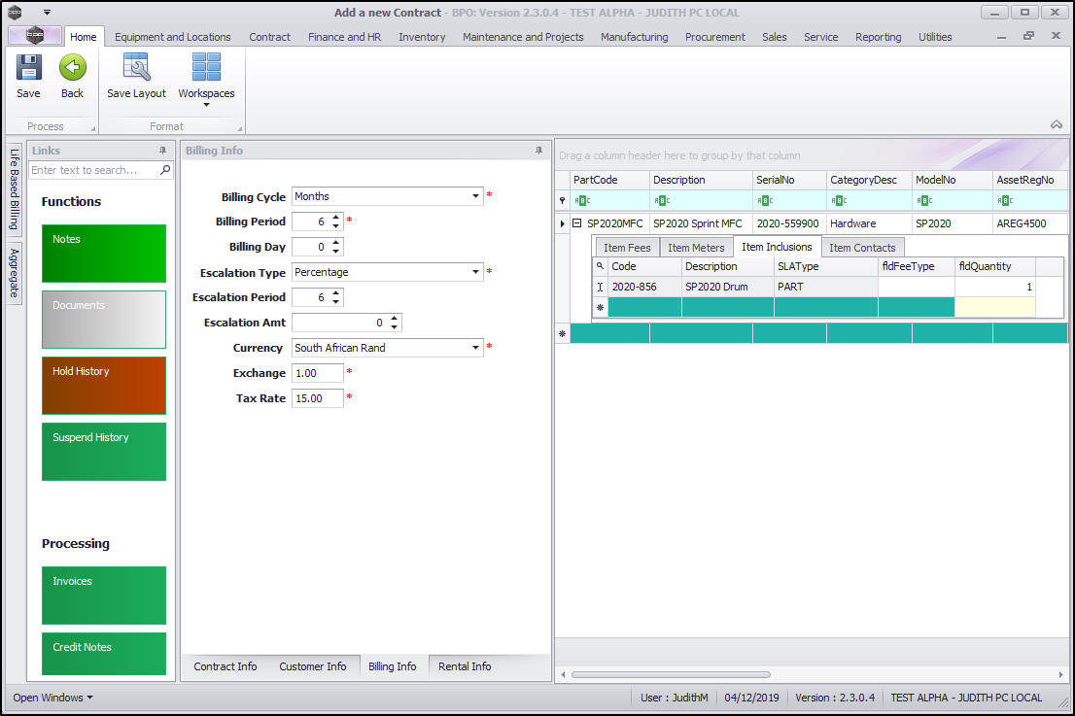This screenshot has width=1075, height=716.
Task: Open the Billing Cycle dropdown
Action: (x=476, y=196)
